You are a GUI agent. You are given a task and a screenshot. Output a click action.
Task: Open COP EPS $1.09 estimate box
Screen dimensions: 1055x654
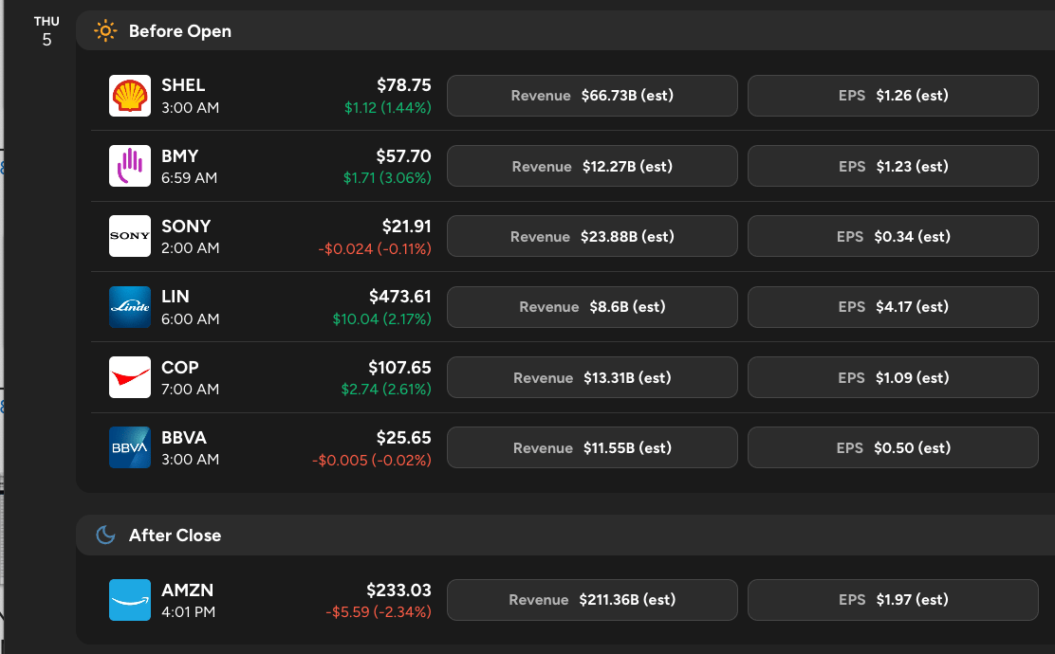coord(893,377)
